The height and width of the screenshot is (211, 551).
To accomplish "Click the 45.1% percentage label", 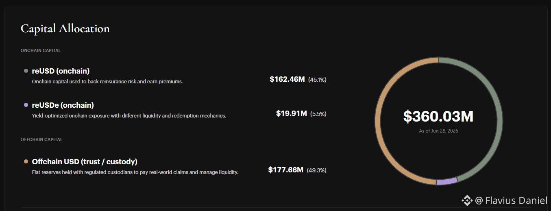I will (317, 80).
